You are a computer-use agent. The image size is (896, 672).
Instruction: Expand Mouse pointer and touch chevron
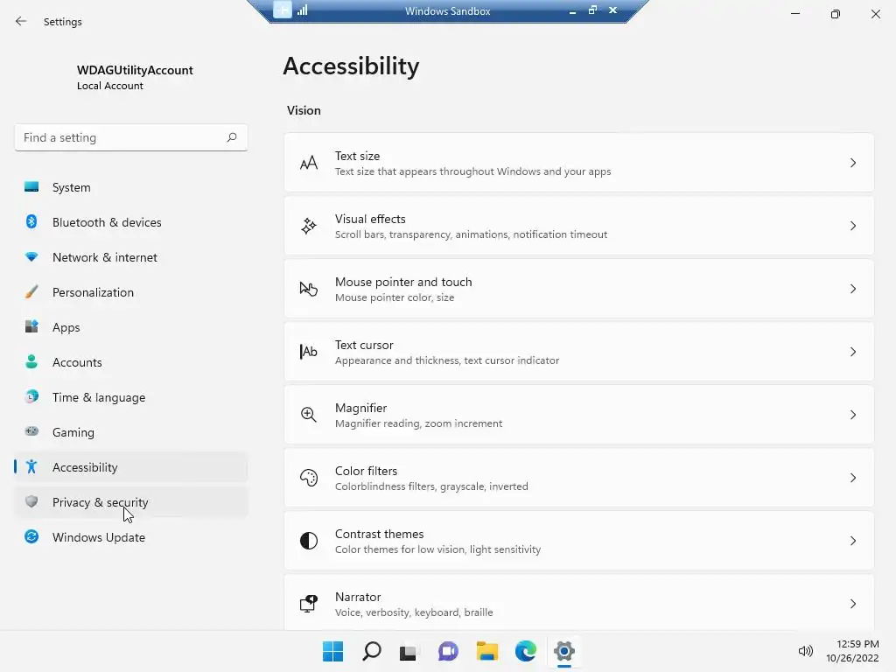pyautogui.click(x=853, y=289)
